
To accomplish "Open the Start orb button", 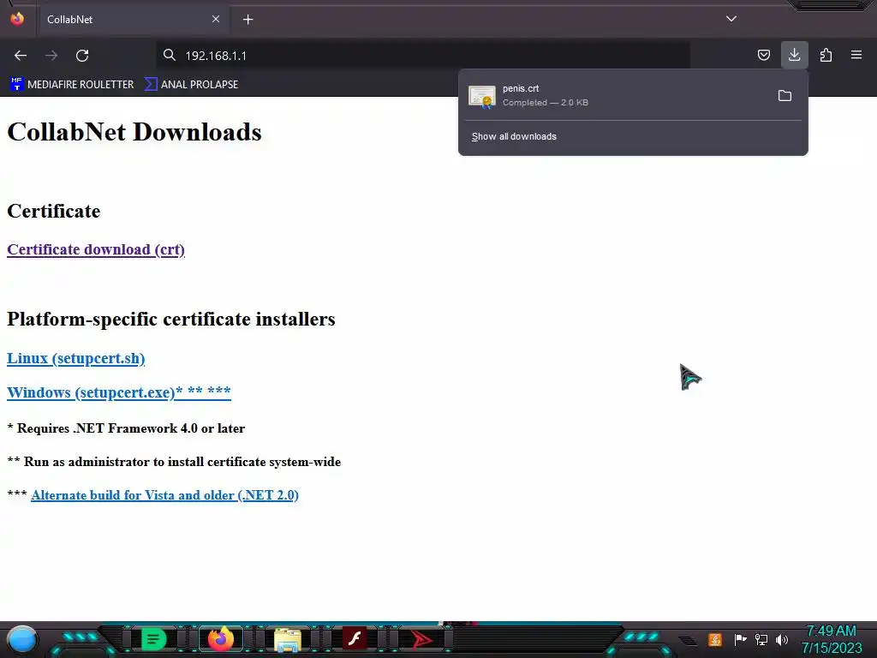I will pyautogui.click(x=22, y=639).
